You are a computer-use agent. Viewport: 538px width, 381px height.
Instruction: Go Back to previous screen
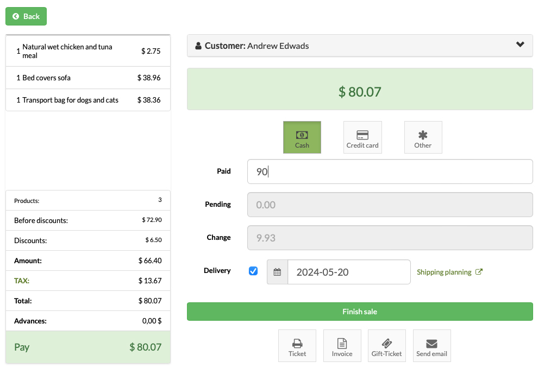[x=26, y=16]
